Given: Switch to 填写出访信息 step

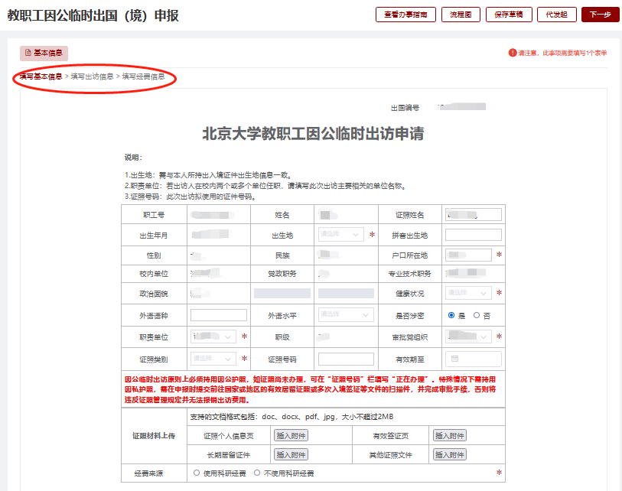Looking at the screenshot, I should click(92, 76).
